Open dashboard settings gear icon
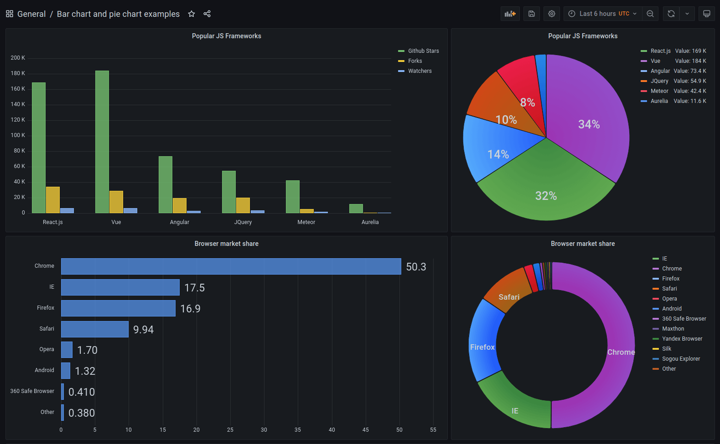Viewport: 720px width, 444px height. [552, 14]
